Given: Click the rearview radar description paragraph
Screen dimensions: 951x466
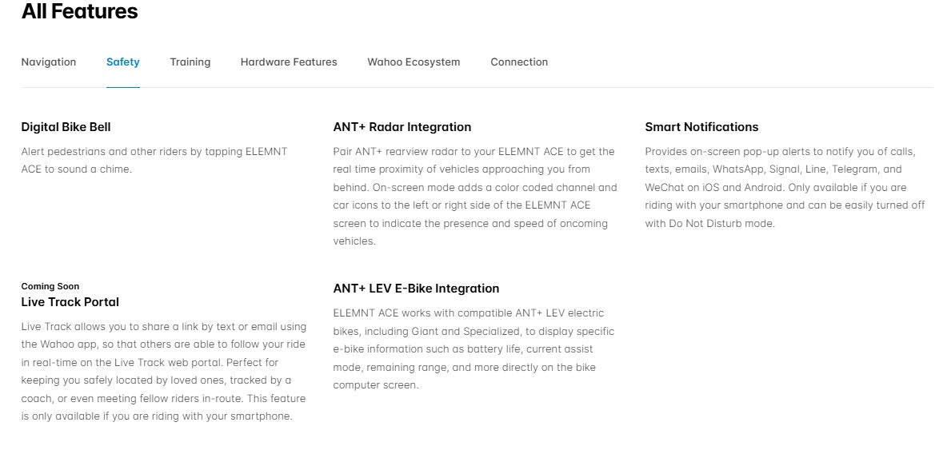Looking at the screenshot, I should (x=475, y=196).
